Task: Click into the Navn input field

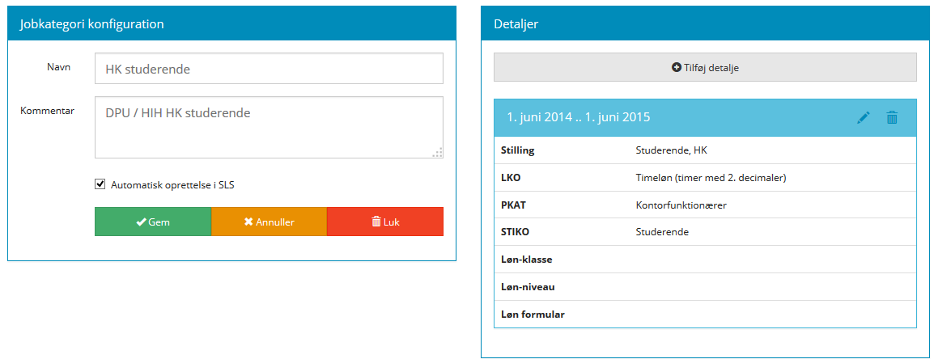Action: tap(269, 69)
